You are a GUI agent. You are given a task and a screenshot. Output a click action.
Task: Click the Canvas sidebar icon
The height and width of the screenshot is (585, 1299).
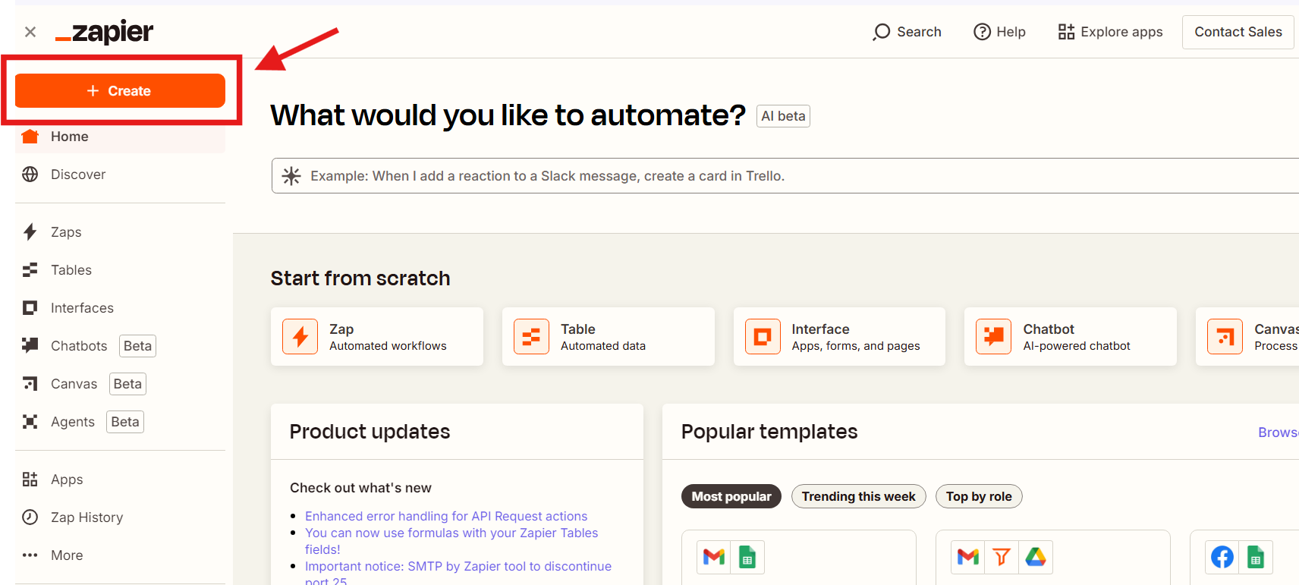(x=30, y=384)
